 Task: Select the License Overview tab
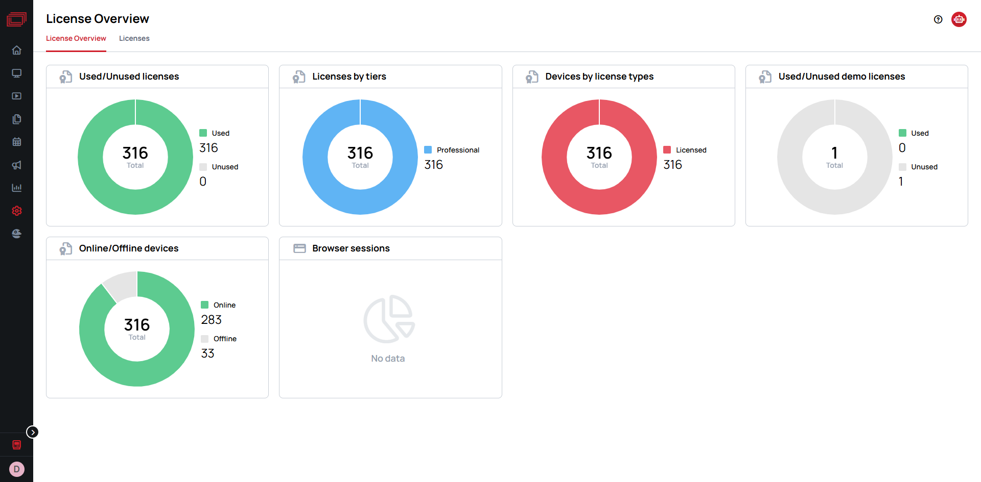(x=76, y=38)
